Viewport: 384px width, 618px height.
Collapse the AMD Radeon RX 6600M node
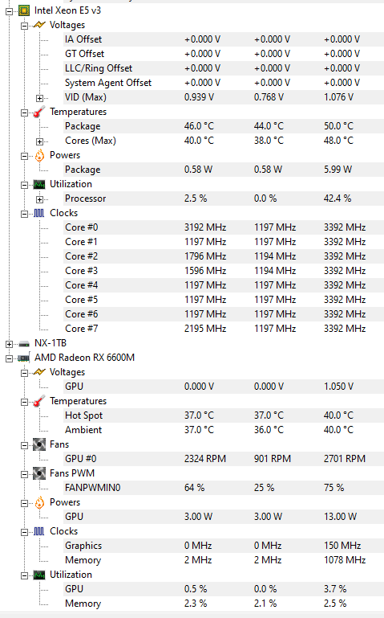pyautogui.click(x=9, y=358)
